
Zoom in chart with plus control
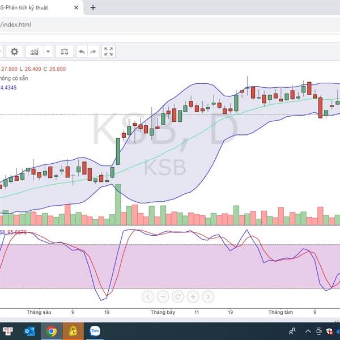(x=193, y=296)
